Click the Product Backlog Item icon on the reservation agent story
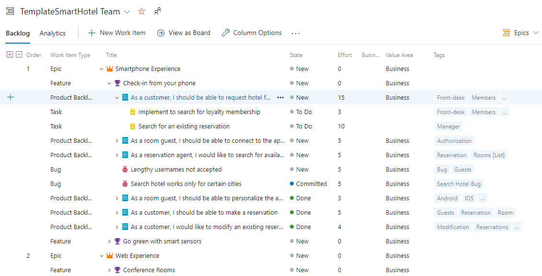This screenshot has height=276, width=542. point(125,155)
